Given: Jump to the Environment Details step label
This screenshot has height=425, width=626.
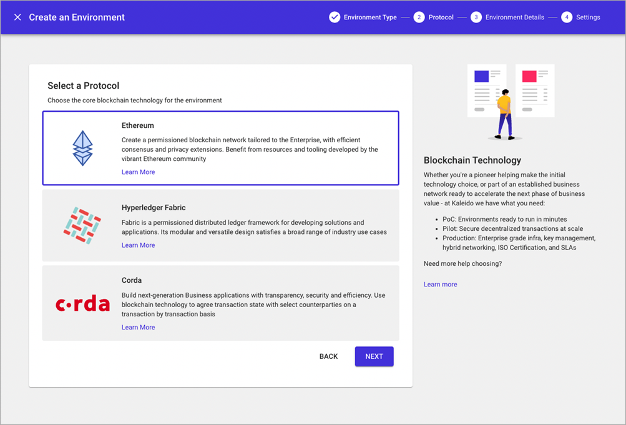Looking at the screenshot, I should [514, 17].
